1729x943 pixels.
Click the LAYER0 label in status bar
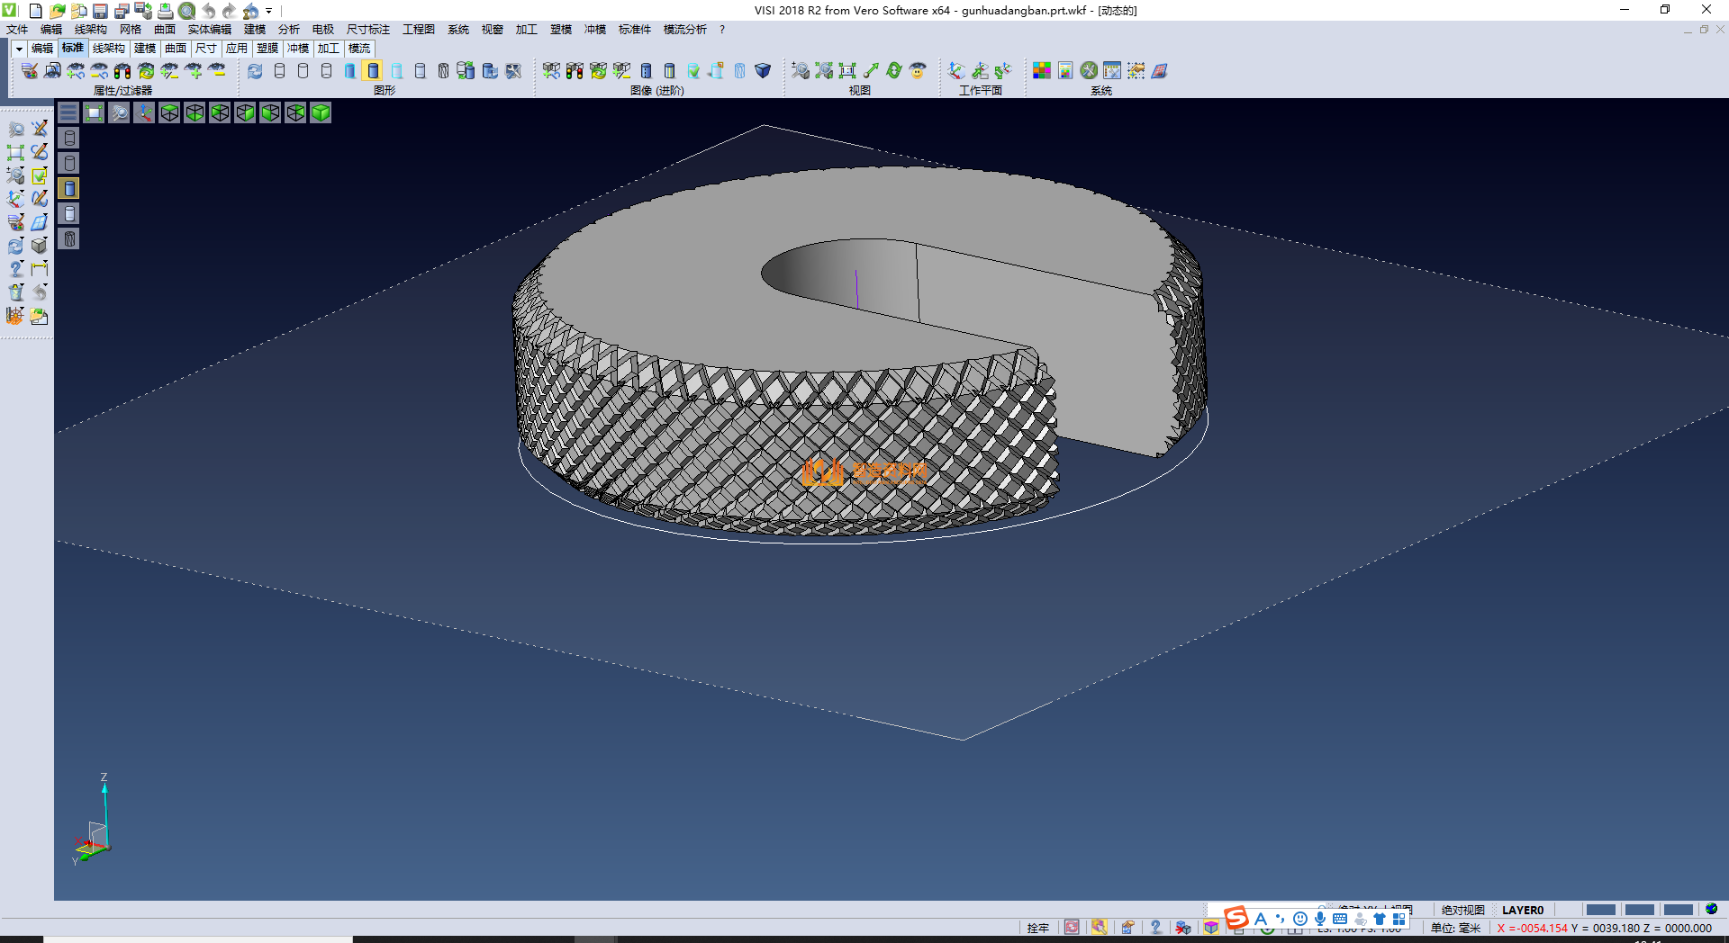click(x=1522, y=910)
